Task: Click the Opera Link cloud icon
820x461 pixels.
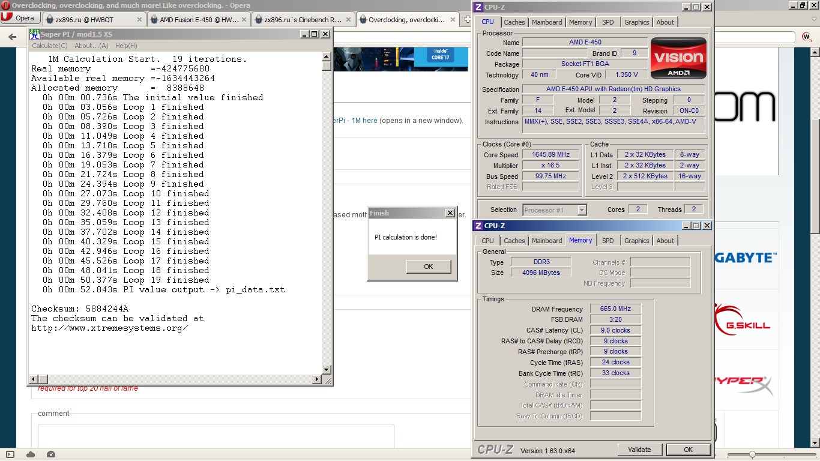Action: coord(31,454)
